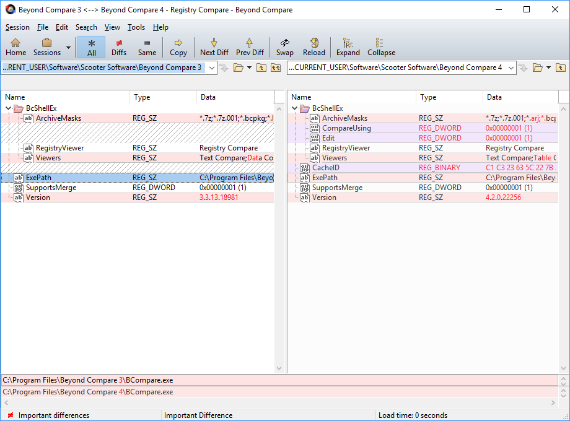Click left Name column header
This screenshot has width=570, height=421.
click(x=66, y=97)
